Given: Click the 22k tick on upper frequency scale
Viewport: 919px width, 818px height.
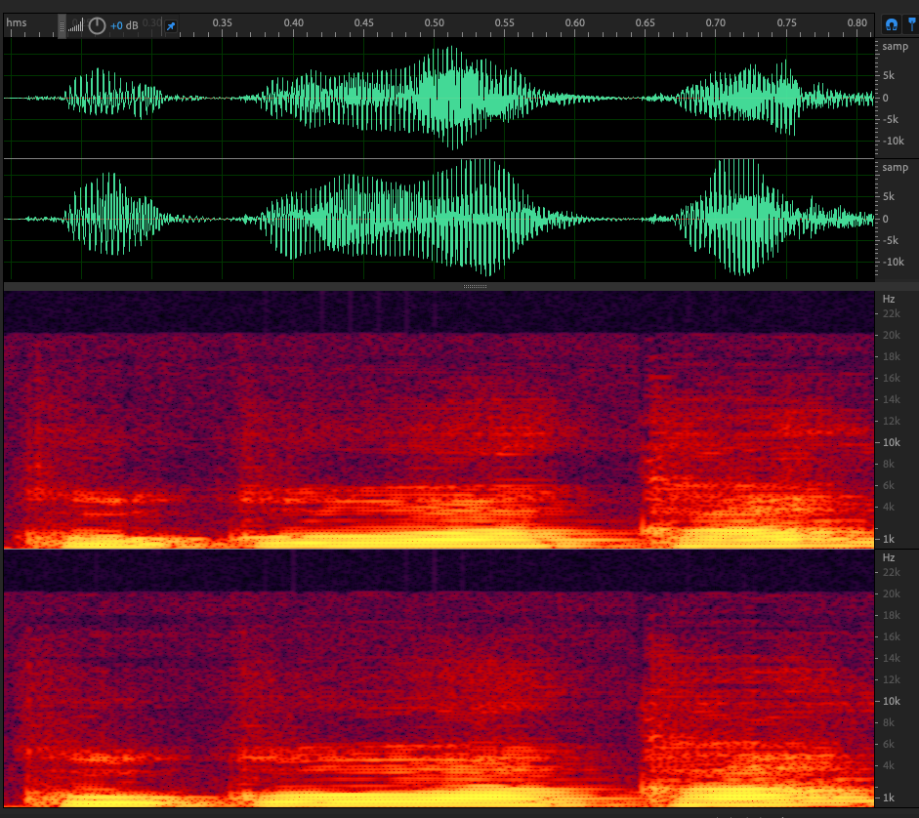Looking at the screenshot, I should point(891,314).
